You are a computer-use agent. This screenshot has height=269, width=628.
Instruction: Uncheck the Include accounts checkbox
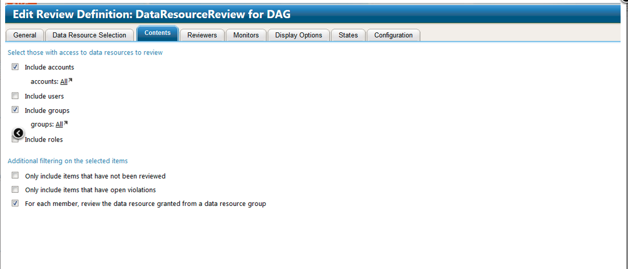click(x=15, y=67)
